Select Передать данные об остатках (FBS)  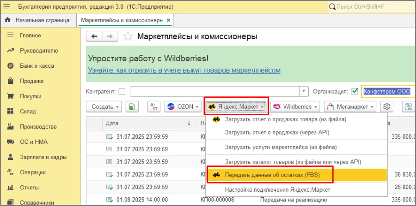(296, 175)
